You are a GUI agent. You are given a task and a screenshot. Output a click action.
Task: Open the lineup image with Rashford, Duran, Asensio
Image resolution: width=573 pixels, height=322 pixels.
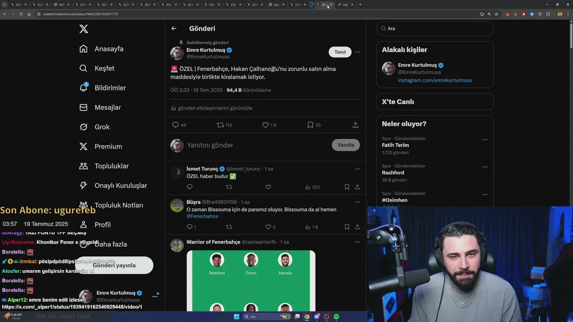tap(251, 281)
